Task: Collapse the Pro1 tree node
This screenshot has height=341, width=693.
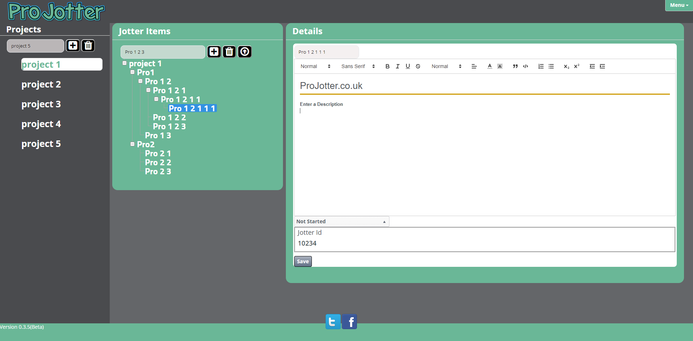Action: click(x=132, y=72)
